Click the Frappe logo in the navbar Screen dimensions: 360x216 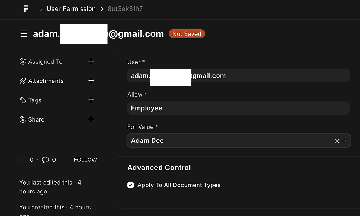tap(26, 8)
